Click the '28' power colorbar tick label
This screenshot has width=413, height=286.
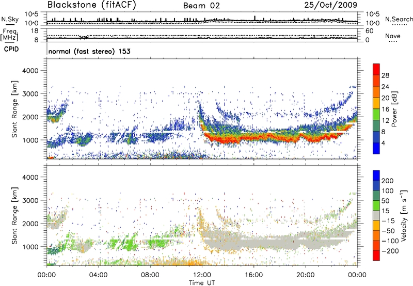[385, 75]
